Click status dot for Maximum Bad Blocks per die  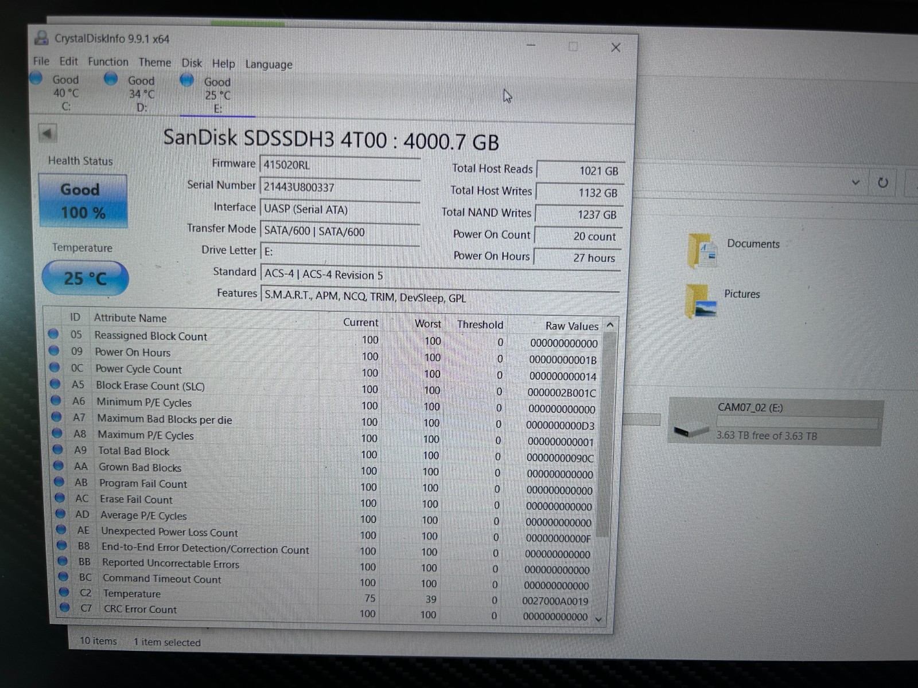click(x=56, y=416)
